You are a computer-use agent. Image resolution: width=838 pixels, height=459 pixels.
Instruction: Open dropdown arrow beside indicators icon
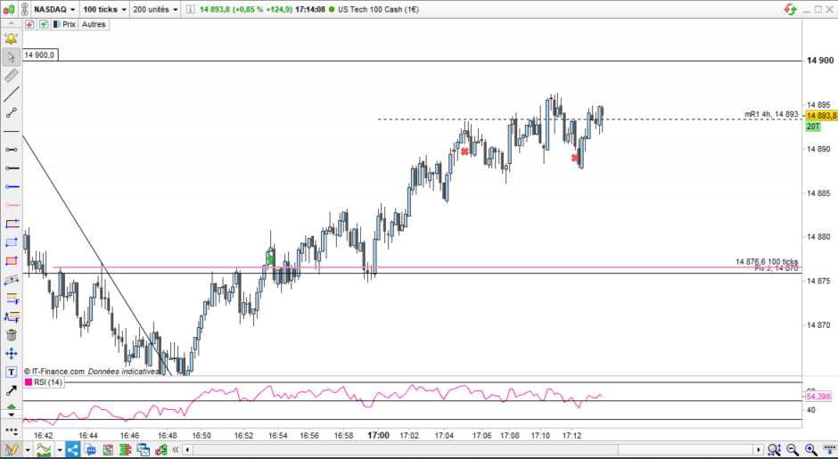click(x=59, y=450)
